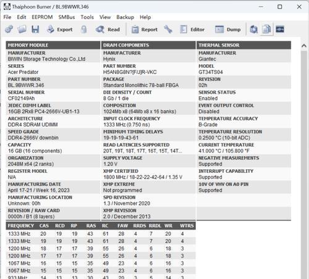The width and height of the screenshot is (309, 279).
Task: Open the Help menu
Action: 145,17
